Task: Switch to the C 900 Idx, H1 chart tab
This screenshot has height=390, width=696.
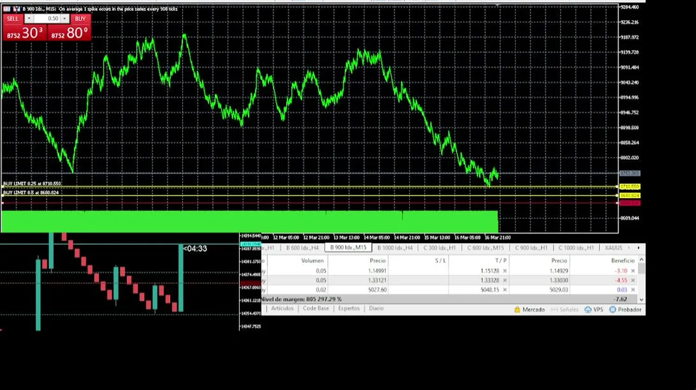Action: point(531,248)
